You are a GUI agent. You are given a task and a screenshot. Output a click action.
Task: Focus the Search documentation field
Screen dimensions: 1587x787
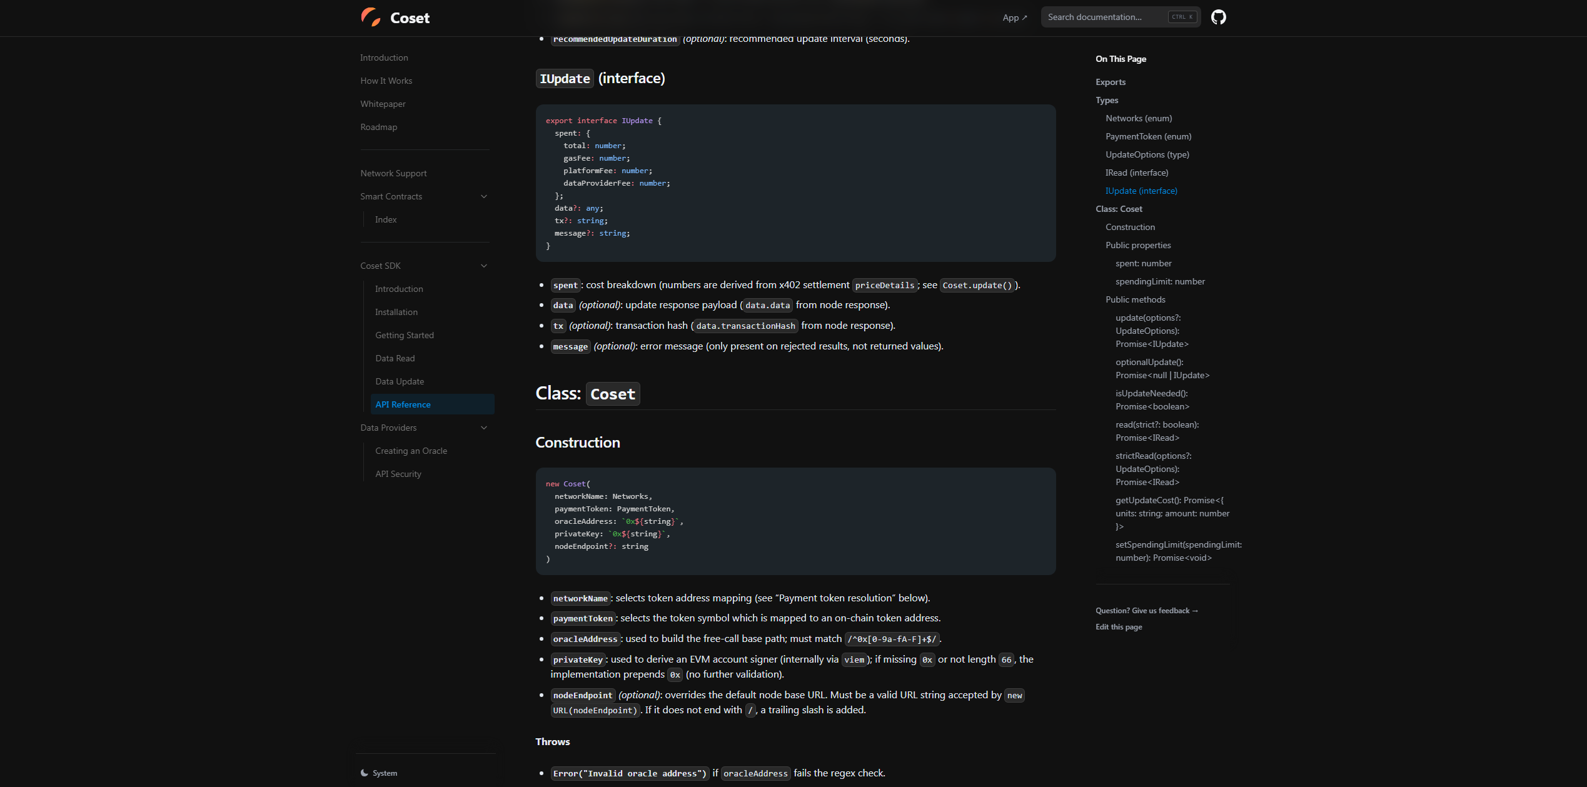click(1104, 18)
